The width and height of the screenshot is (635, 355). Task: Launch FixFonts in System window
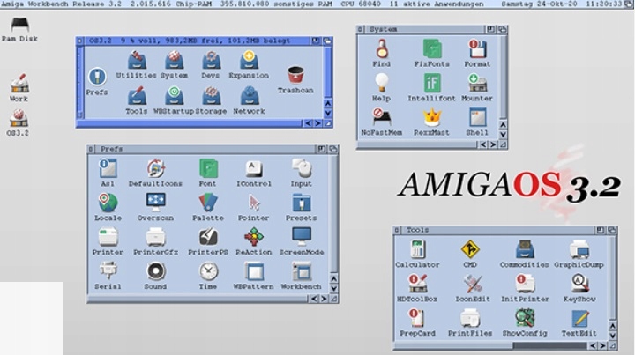(x=431, y=48)
